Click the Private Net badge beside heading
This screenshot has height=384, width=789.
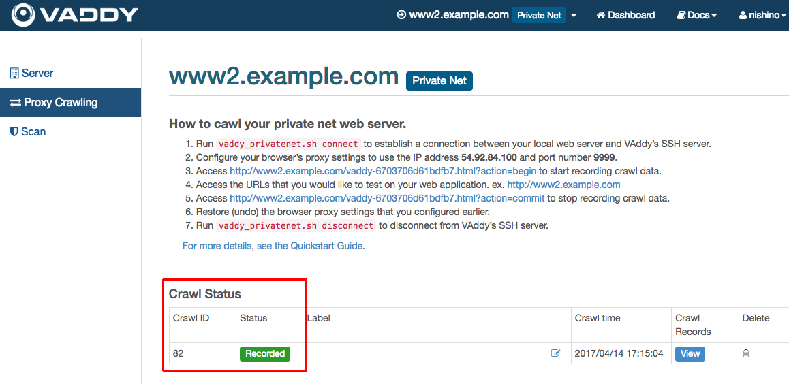439,80
